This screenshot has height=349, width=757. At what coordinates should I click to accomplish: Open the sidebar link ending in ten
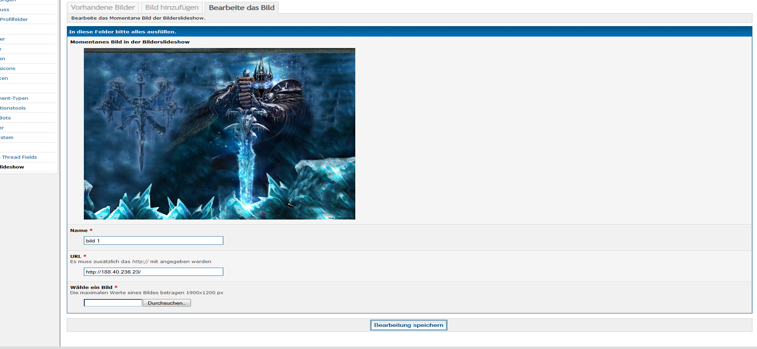(4, 78)
